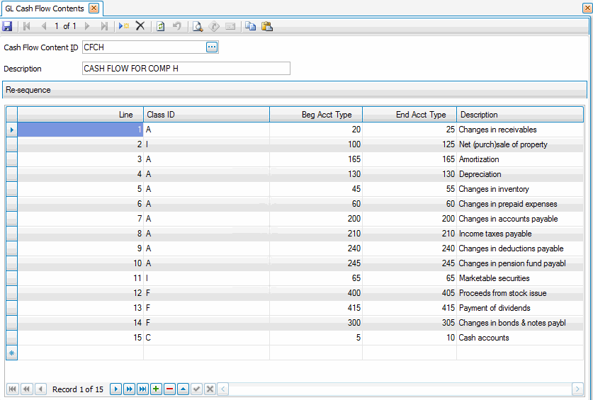The width and height of the screenshot is (593, 400).
Task: Select the GL Cash Flow Contents tab
Action: [44, 8]
